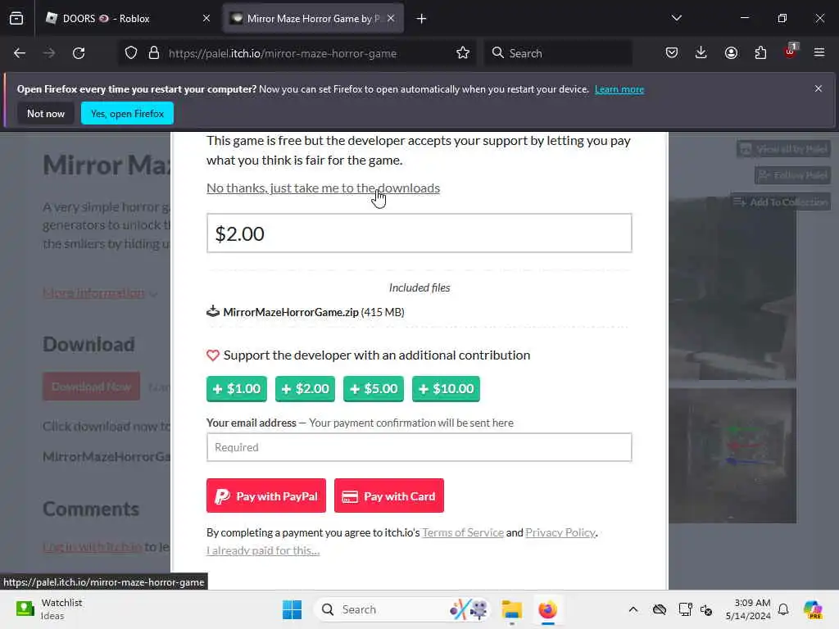This screenshot has width=839, height=629.
Task: Click dimmed View all by Palel button
Action: pos(784,149)
